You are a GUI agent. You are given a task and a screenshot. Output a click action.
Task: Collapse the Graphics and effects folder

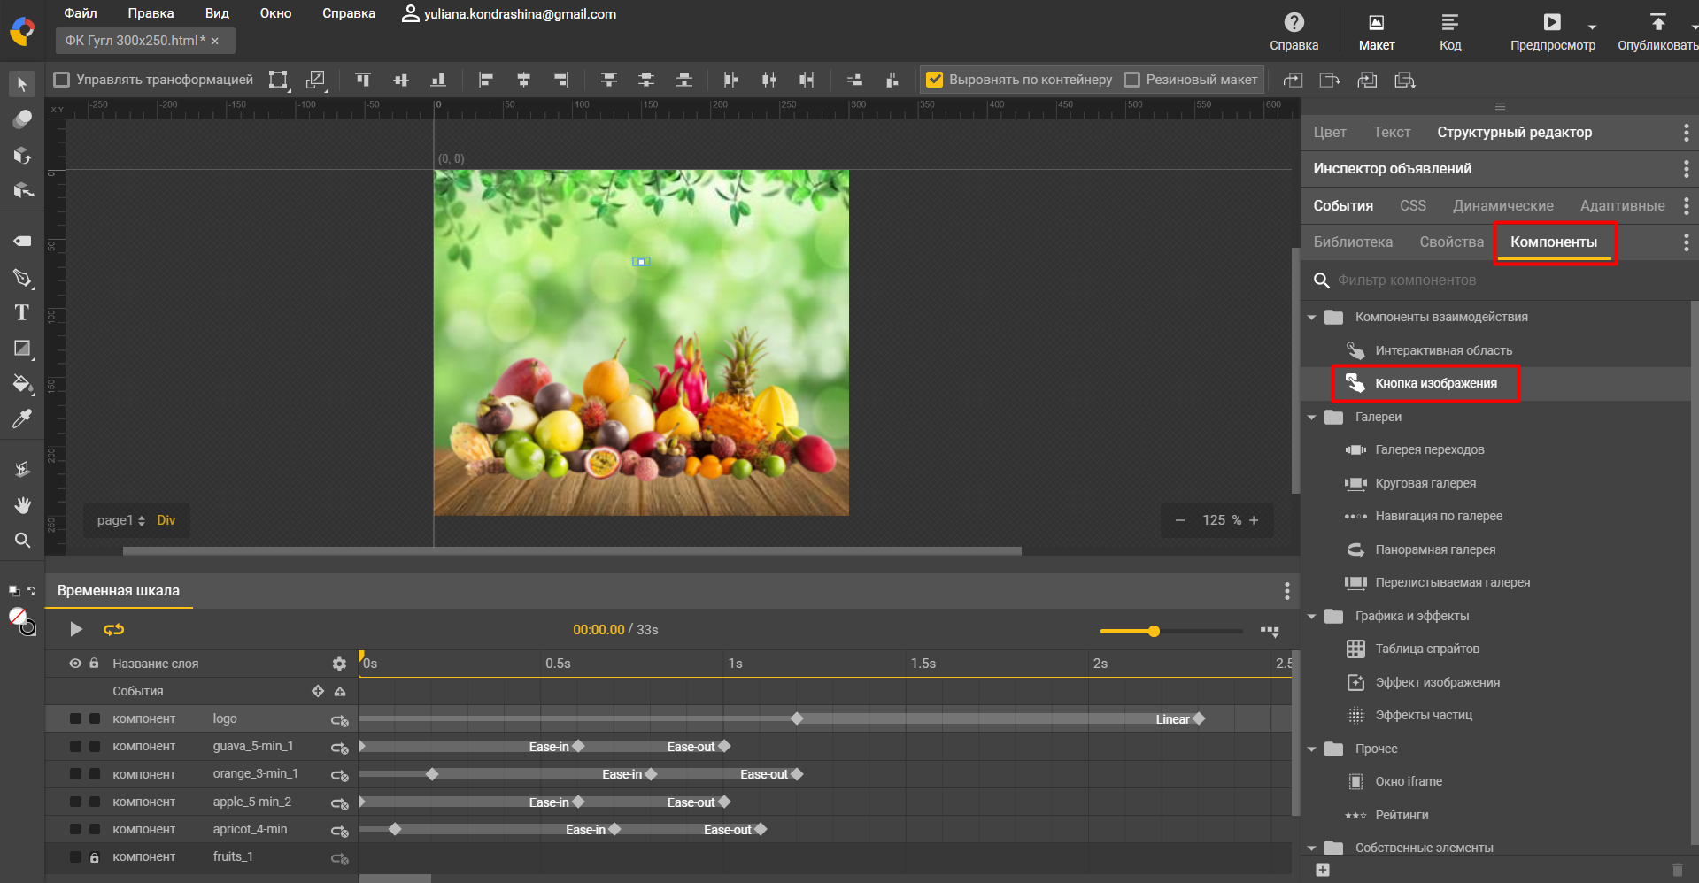1311,616
